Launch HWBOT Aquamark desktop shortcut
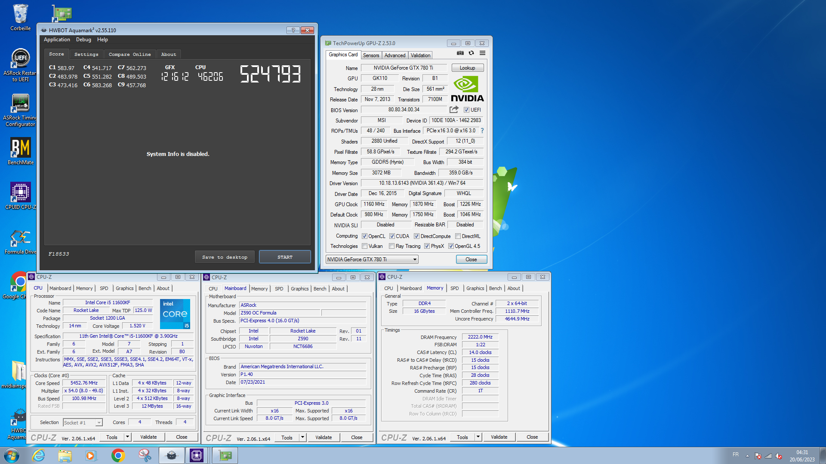Image resolution: width=826 pixels, height=464 pixels. click(x=18, y=424)
